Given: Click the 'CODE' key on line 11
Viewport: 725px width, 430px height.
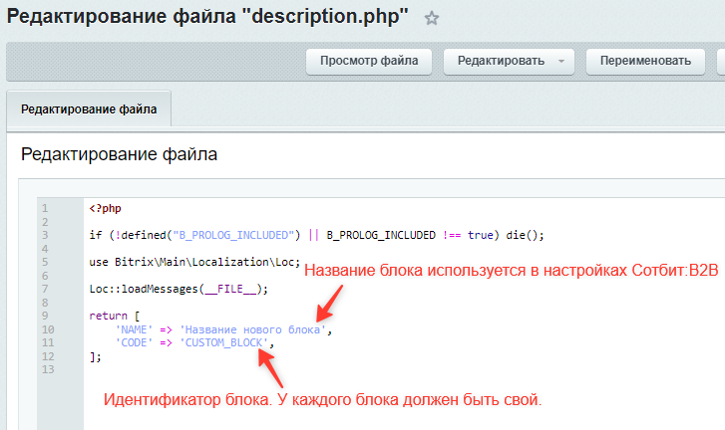Looking at the screenshot, I should [134, 342].
